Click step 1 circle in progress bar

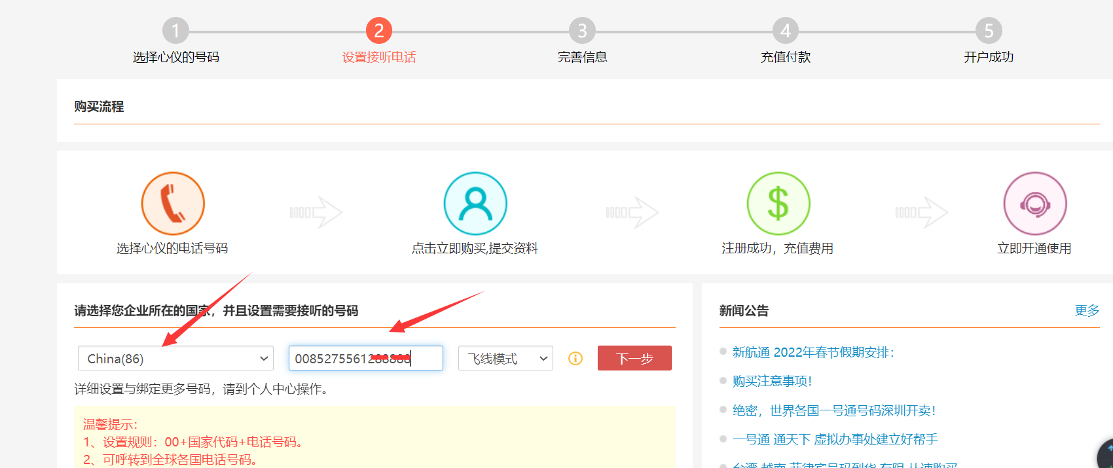[175, 31]
